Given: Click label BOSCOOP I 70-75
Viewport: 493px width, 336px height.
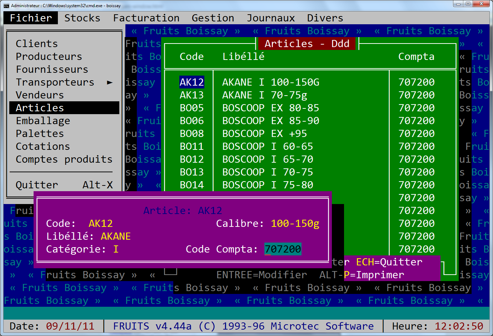Looking at the screenshot, I should coord(268,172).
